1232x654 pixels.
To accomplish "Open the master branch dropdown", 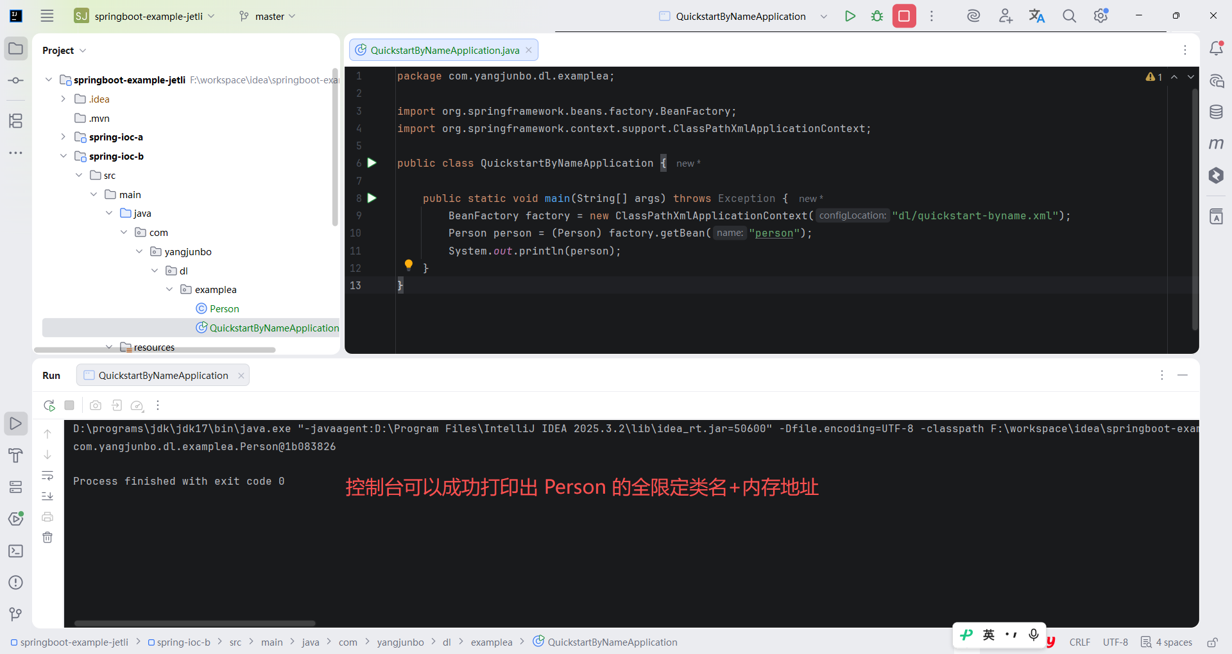I will 267,16.
